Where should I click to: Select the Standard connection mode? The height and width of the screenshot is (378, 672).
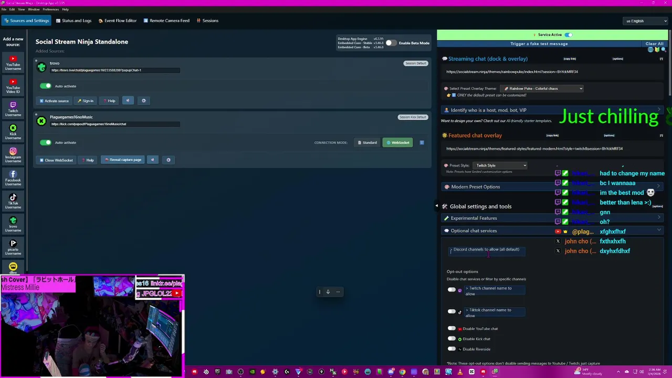(x=367, y=142)
